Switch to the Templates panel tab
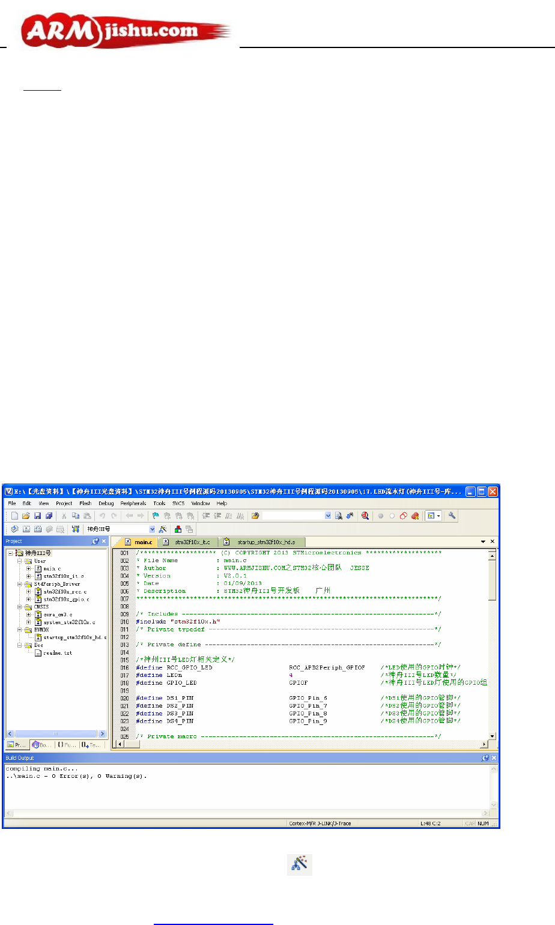The height and width of the screenshot is (925, 555). click(x=91, y=745)
